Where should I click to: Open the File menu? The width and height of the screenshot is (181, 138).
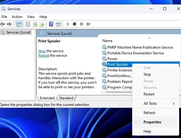point(4,17)
